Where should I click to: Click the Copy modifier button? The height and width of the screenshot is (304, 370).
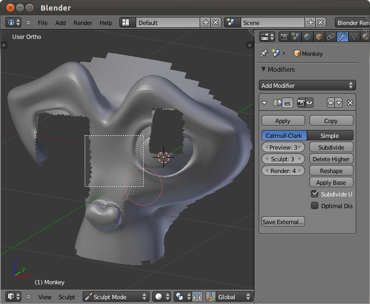(x=331, y=121)
